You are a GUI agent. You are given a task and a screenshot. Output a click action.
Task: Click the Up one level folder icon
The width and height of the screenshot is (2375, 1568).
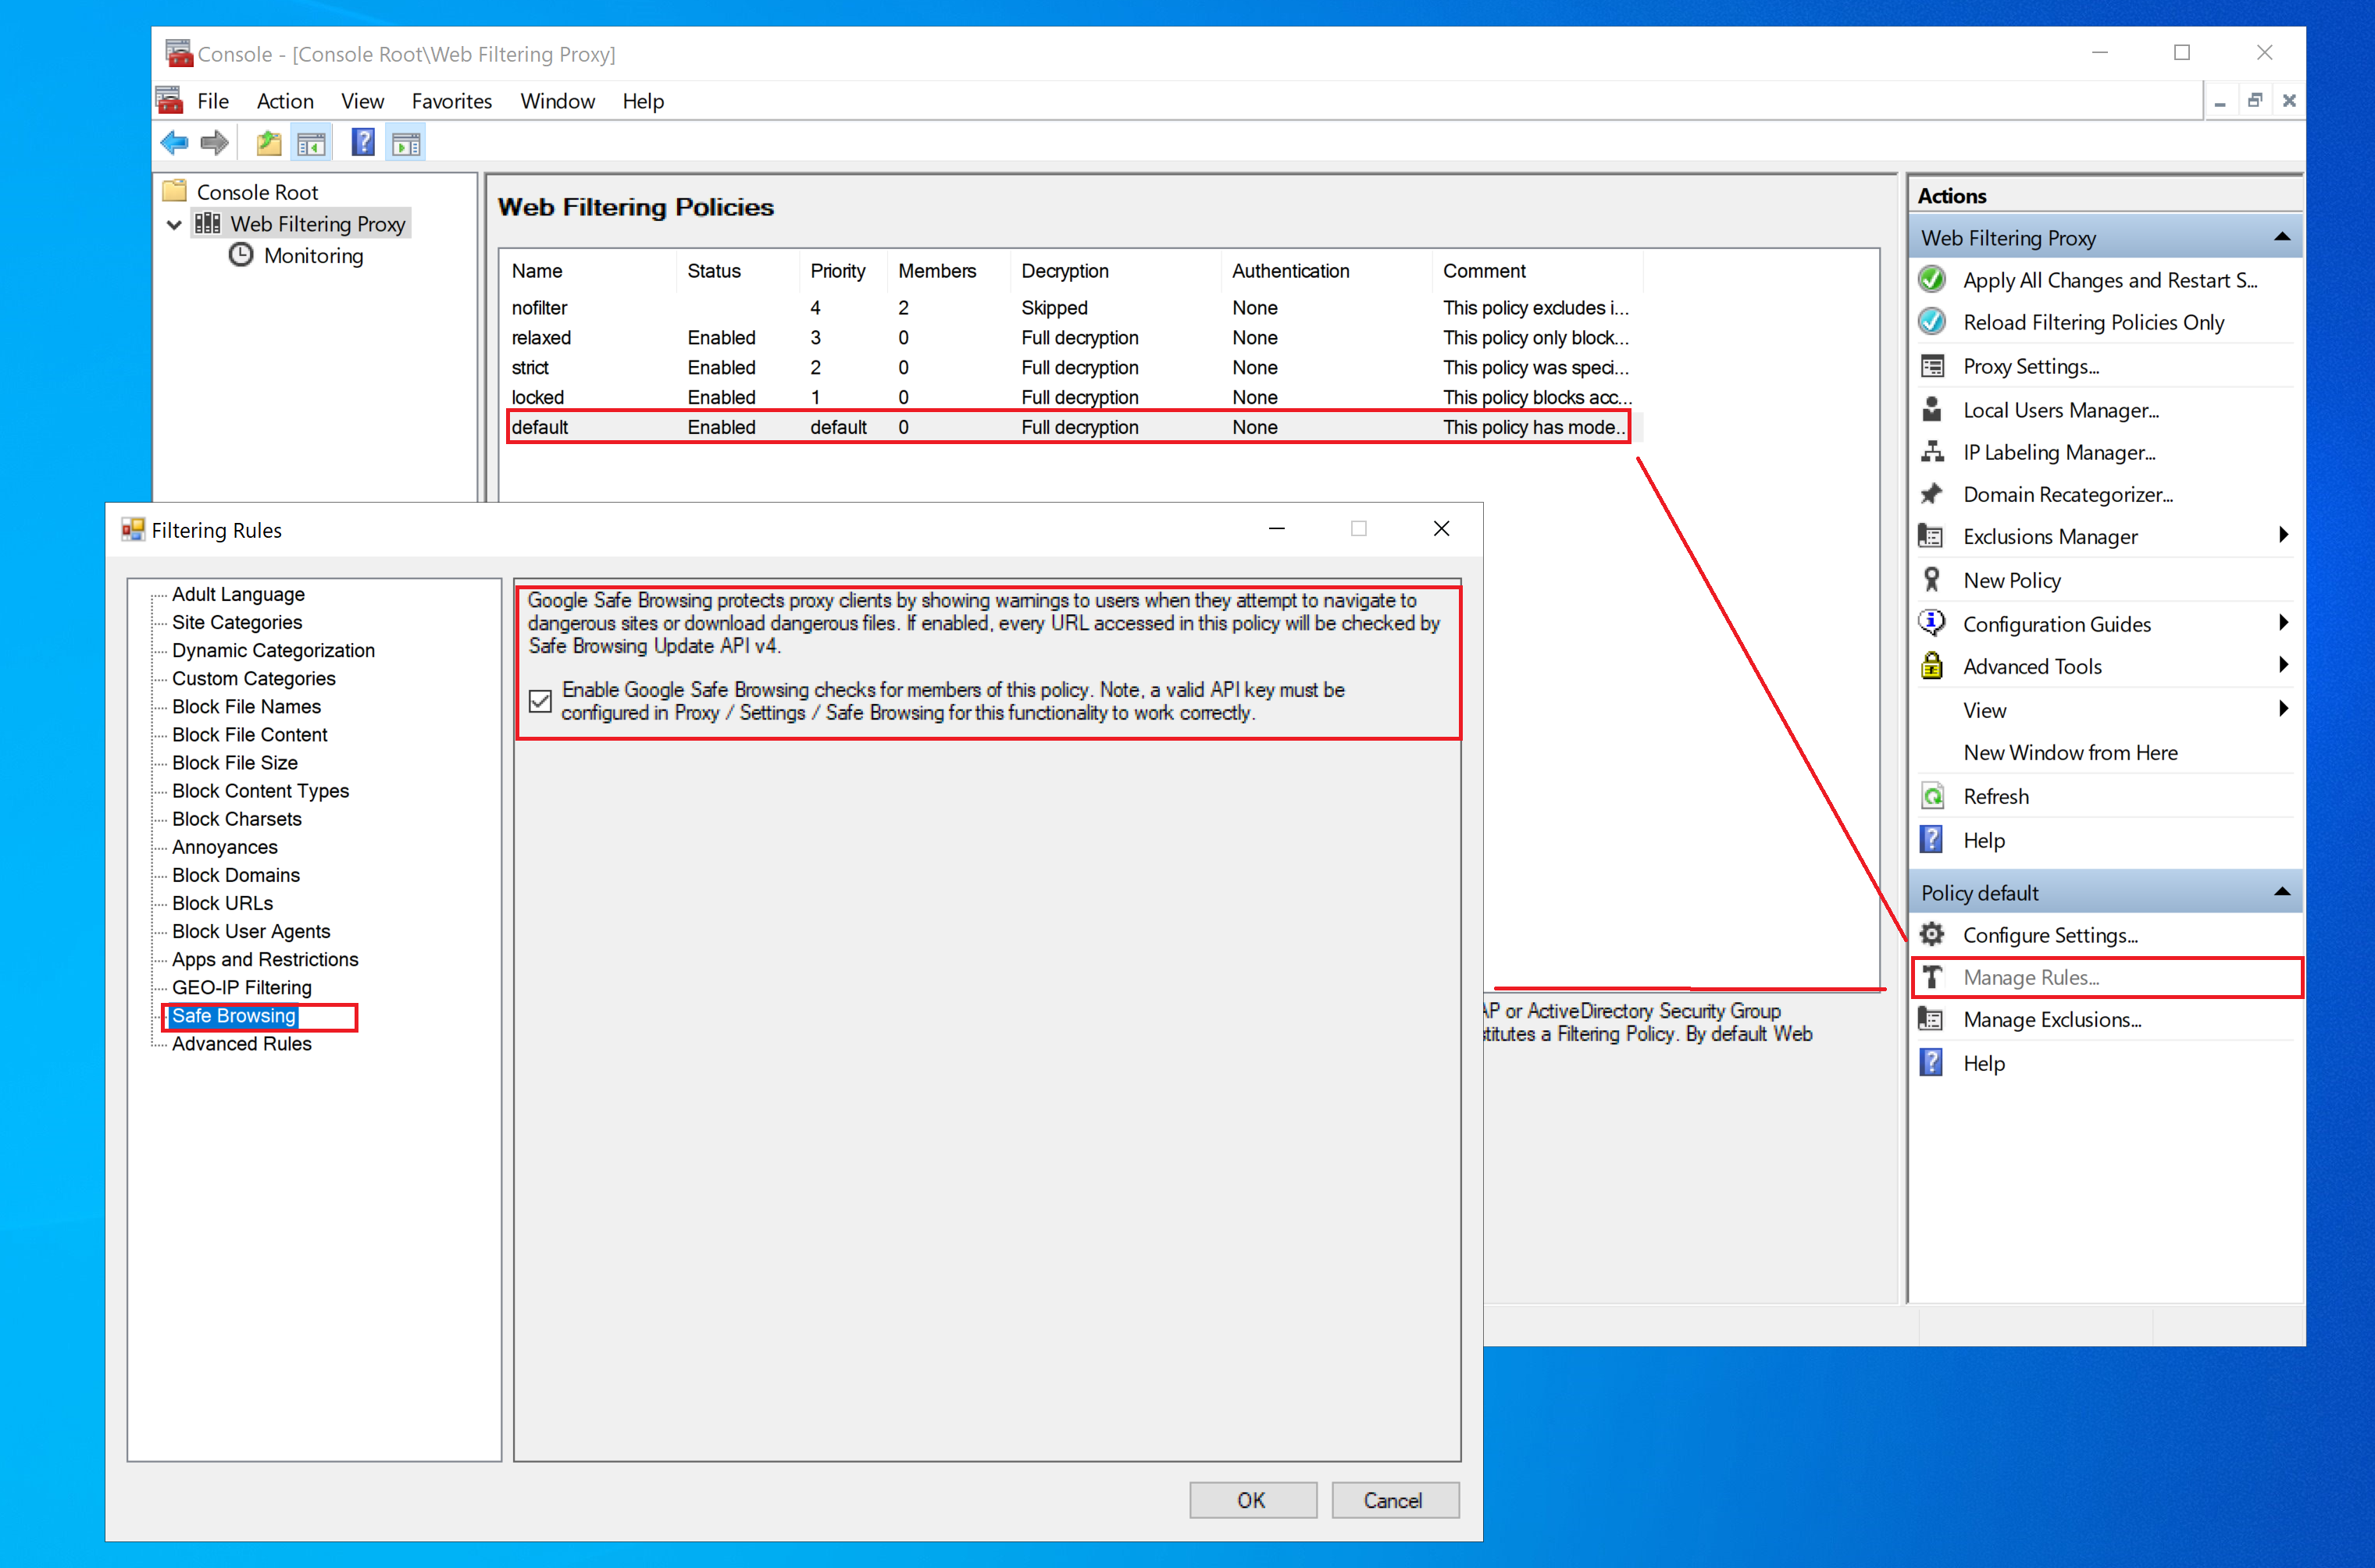(268, 143)
